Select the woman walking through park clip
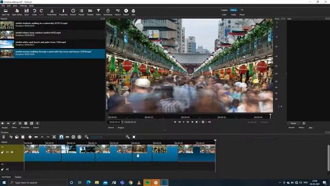 (53, 54)
